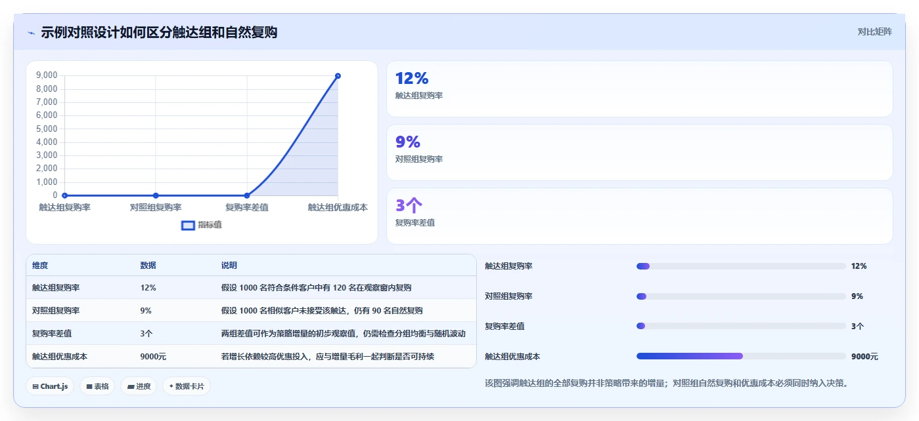This screenshot has height=421, width=919.
Task: Click the 12% value beside the progress bar
Action: coord(859,266)
